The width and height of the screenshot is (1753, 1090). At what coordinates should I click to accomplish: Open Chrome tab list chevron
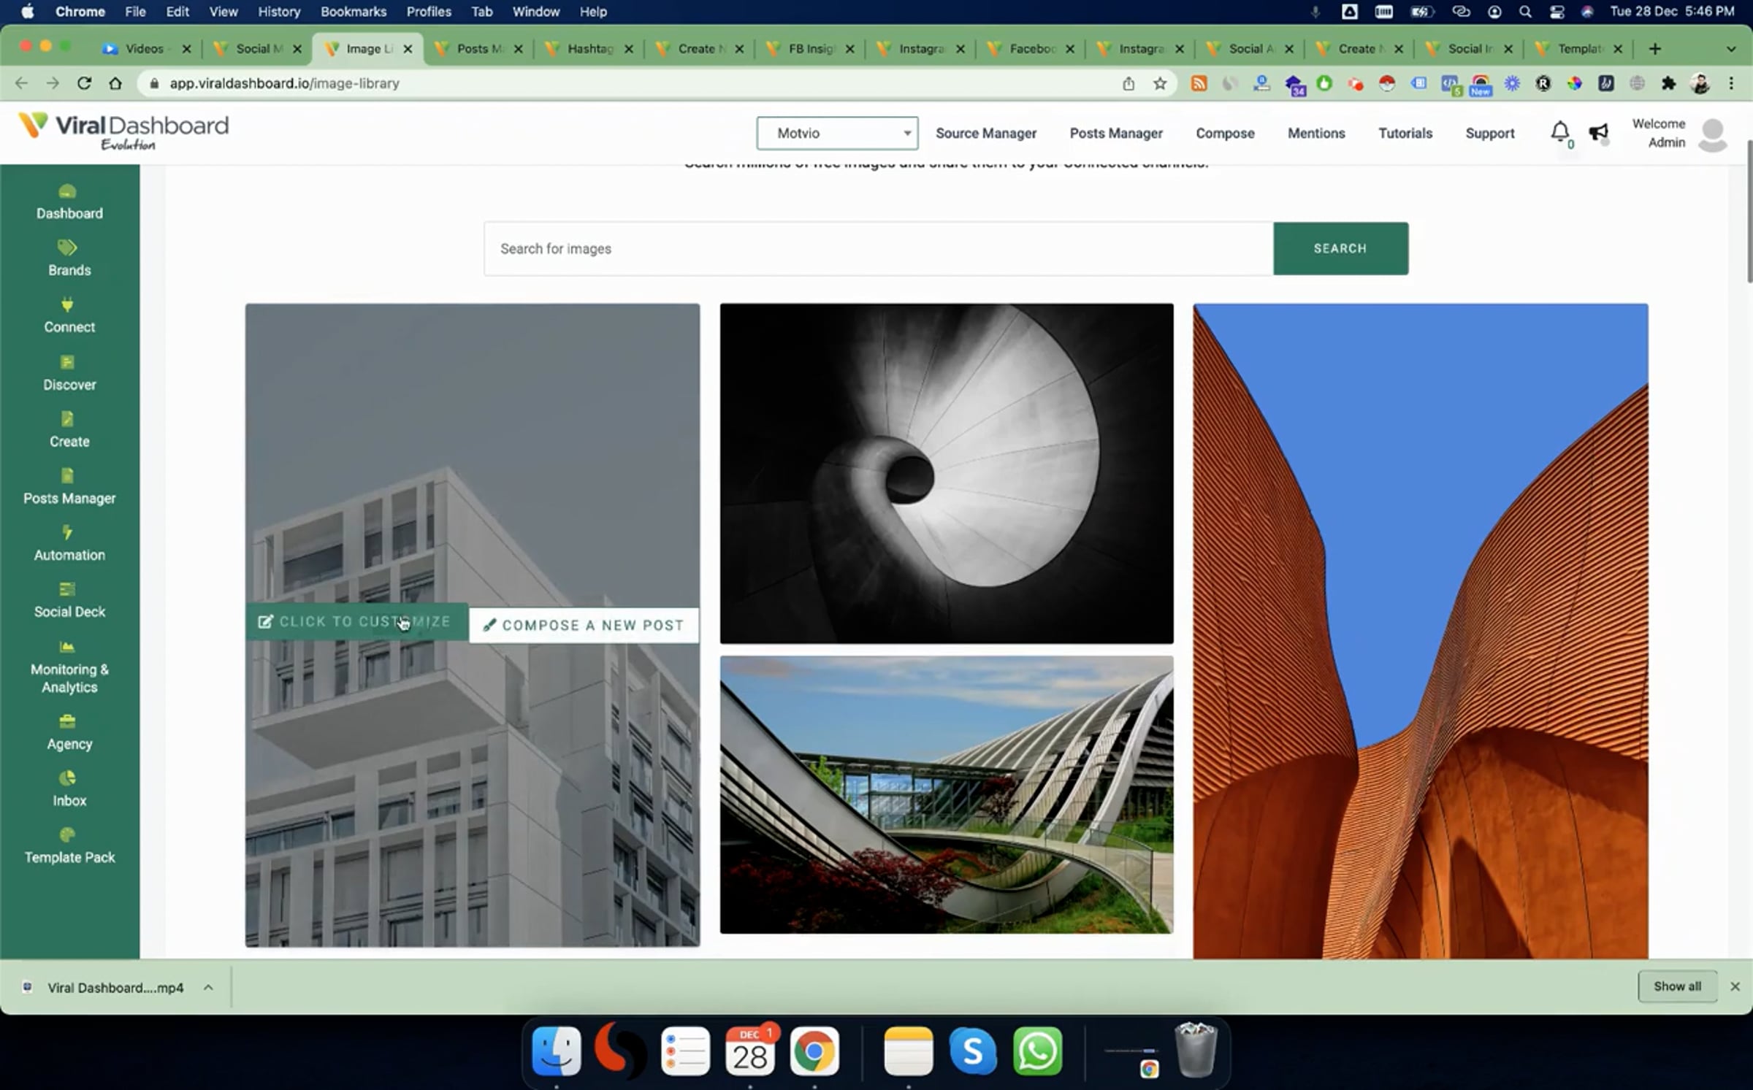coord(1730,49)
